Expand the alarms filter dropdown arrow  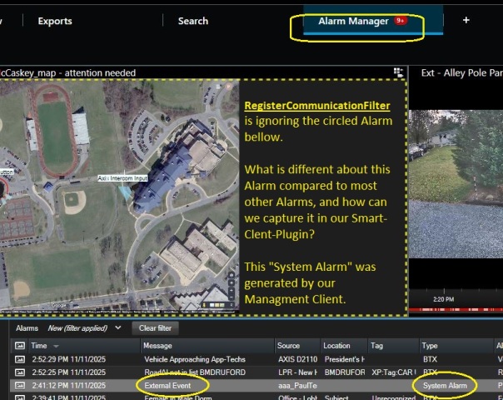(x=117, y=328)
